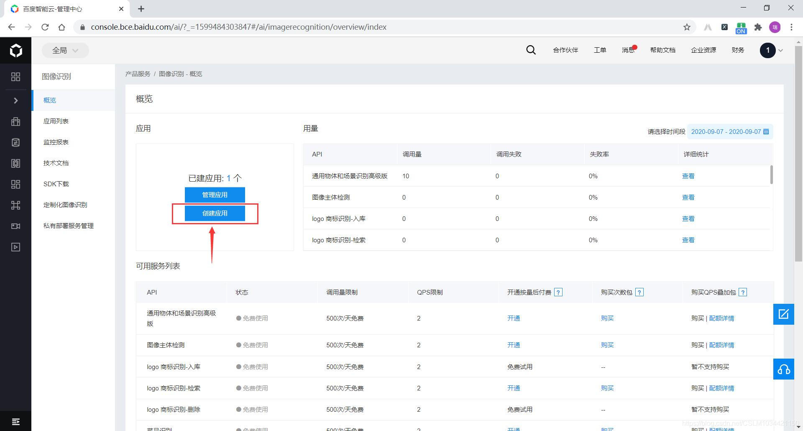Click the page vertical scrollbar

tap(798, 154)
